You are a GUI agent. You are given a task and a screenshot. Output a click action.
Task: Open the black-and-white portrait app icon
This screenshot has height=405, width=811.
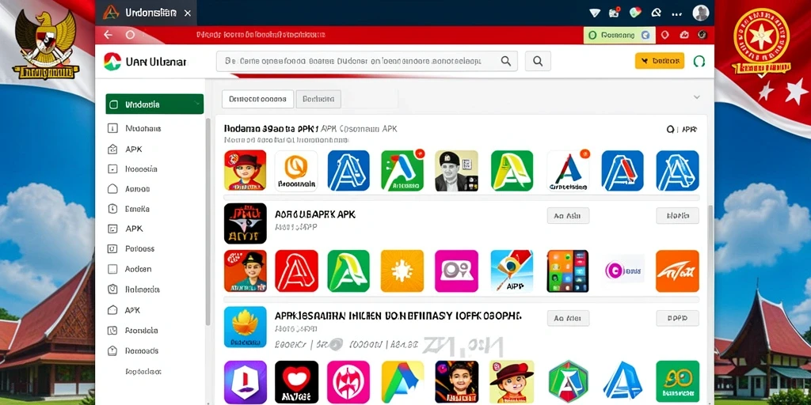point(457,171)
